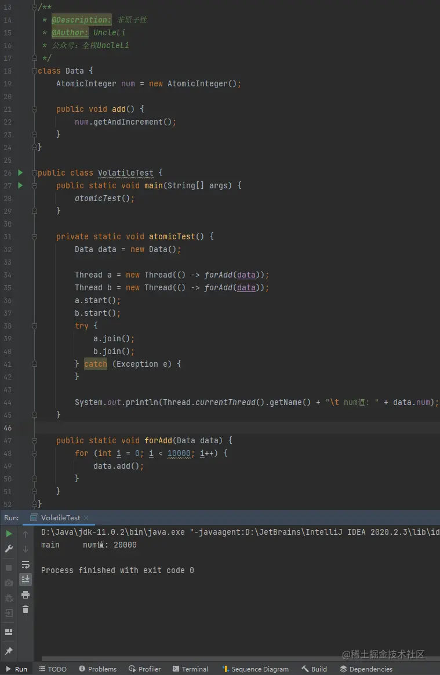Screen dimensions: 440x675
Task: Click the 'Data data = new Data()' line
Action: (128, 250)
